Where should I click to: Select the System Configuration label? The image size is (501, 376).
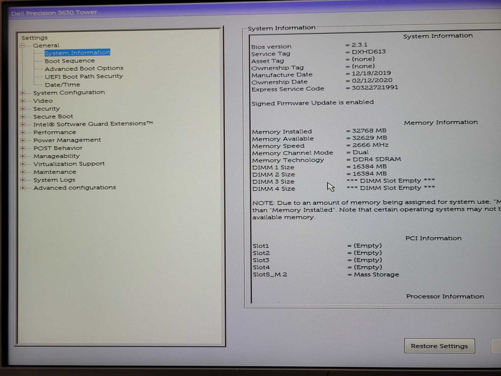(69, 92)
